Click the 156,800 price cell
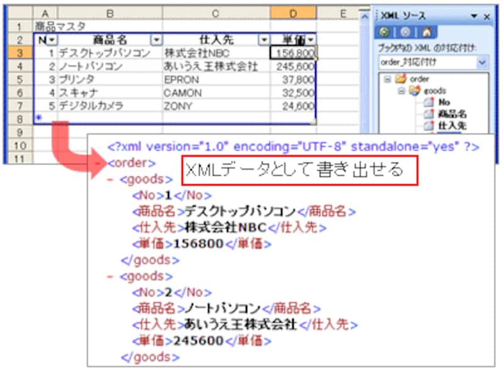 pyautogui.click(x=293, y=53)
